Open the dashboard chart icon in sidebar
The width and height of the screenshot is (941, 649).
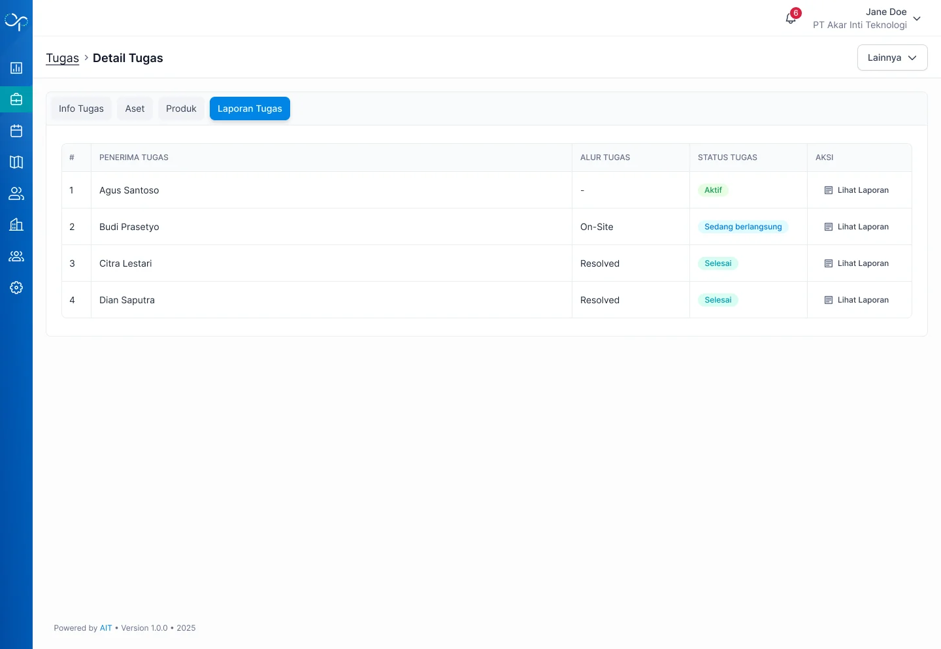point(16,68)
